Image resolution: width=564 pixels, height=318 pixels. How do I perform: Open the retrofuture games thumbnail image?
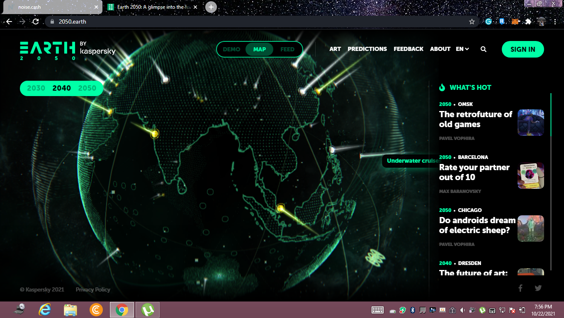(531, 123)
